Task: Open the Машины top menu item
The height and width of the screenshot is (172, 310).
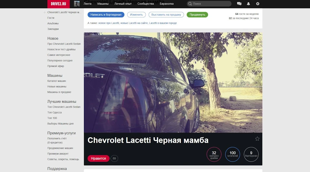Action: pyautogui.click(x=103, y=4)
